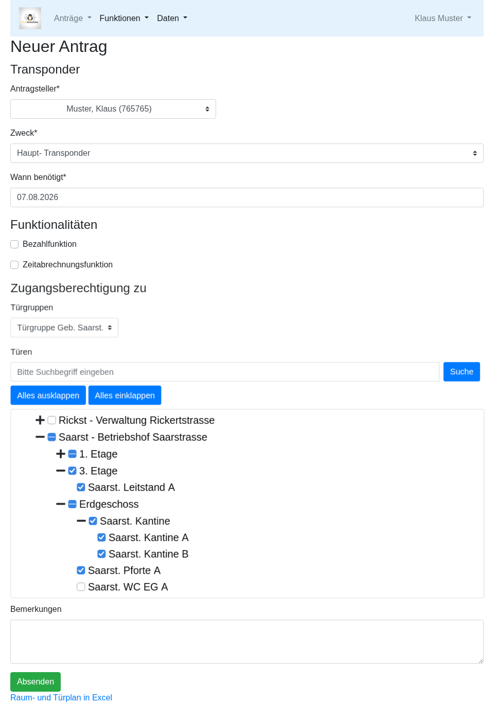Open the Funktionen menu

[x=124, y=18]
